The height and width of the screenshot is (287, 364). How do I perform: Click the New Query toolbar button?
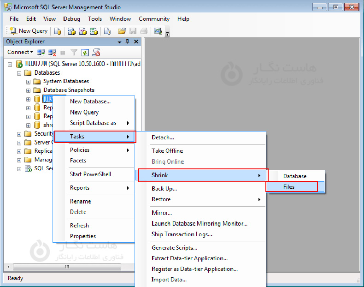point(29,31)
